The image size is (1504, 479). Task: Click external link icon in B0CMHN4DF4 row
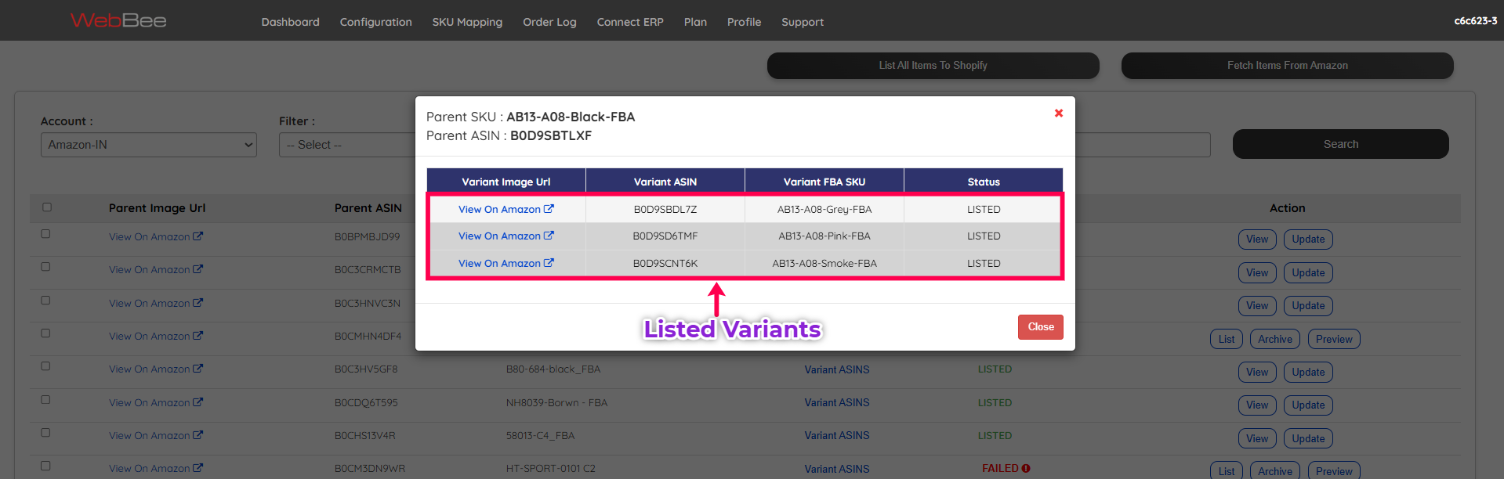tap(198, 336)
